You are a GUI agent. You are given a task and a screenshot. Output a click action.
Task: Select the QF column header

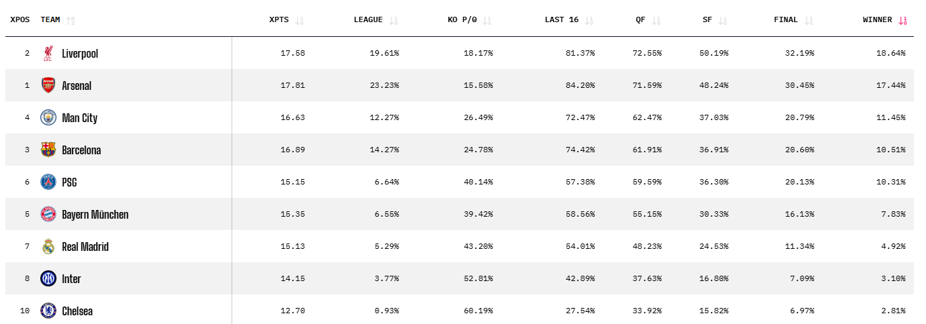coord(640,20)
